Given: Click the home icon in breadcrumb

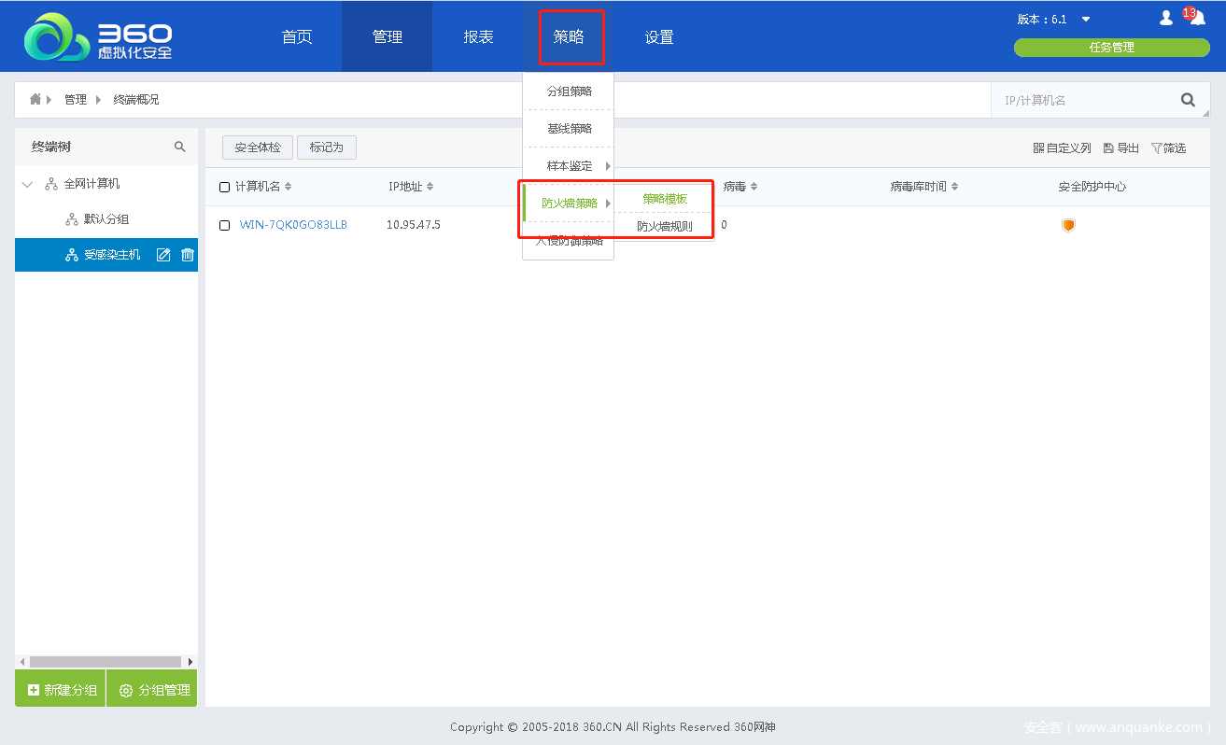Looking at the screenshot, I should (x=35, y=100).
